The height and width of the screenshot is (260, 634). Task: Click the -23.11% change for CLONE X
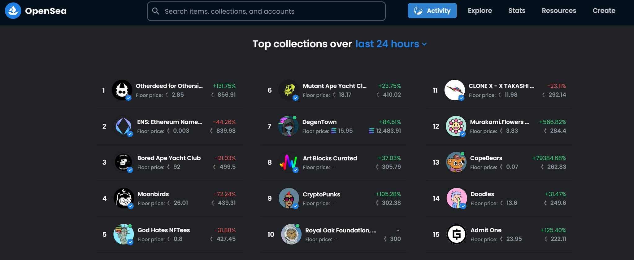click(557, 86)
